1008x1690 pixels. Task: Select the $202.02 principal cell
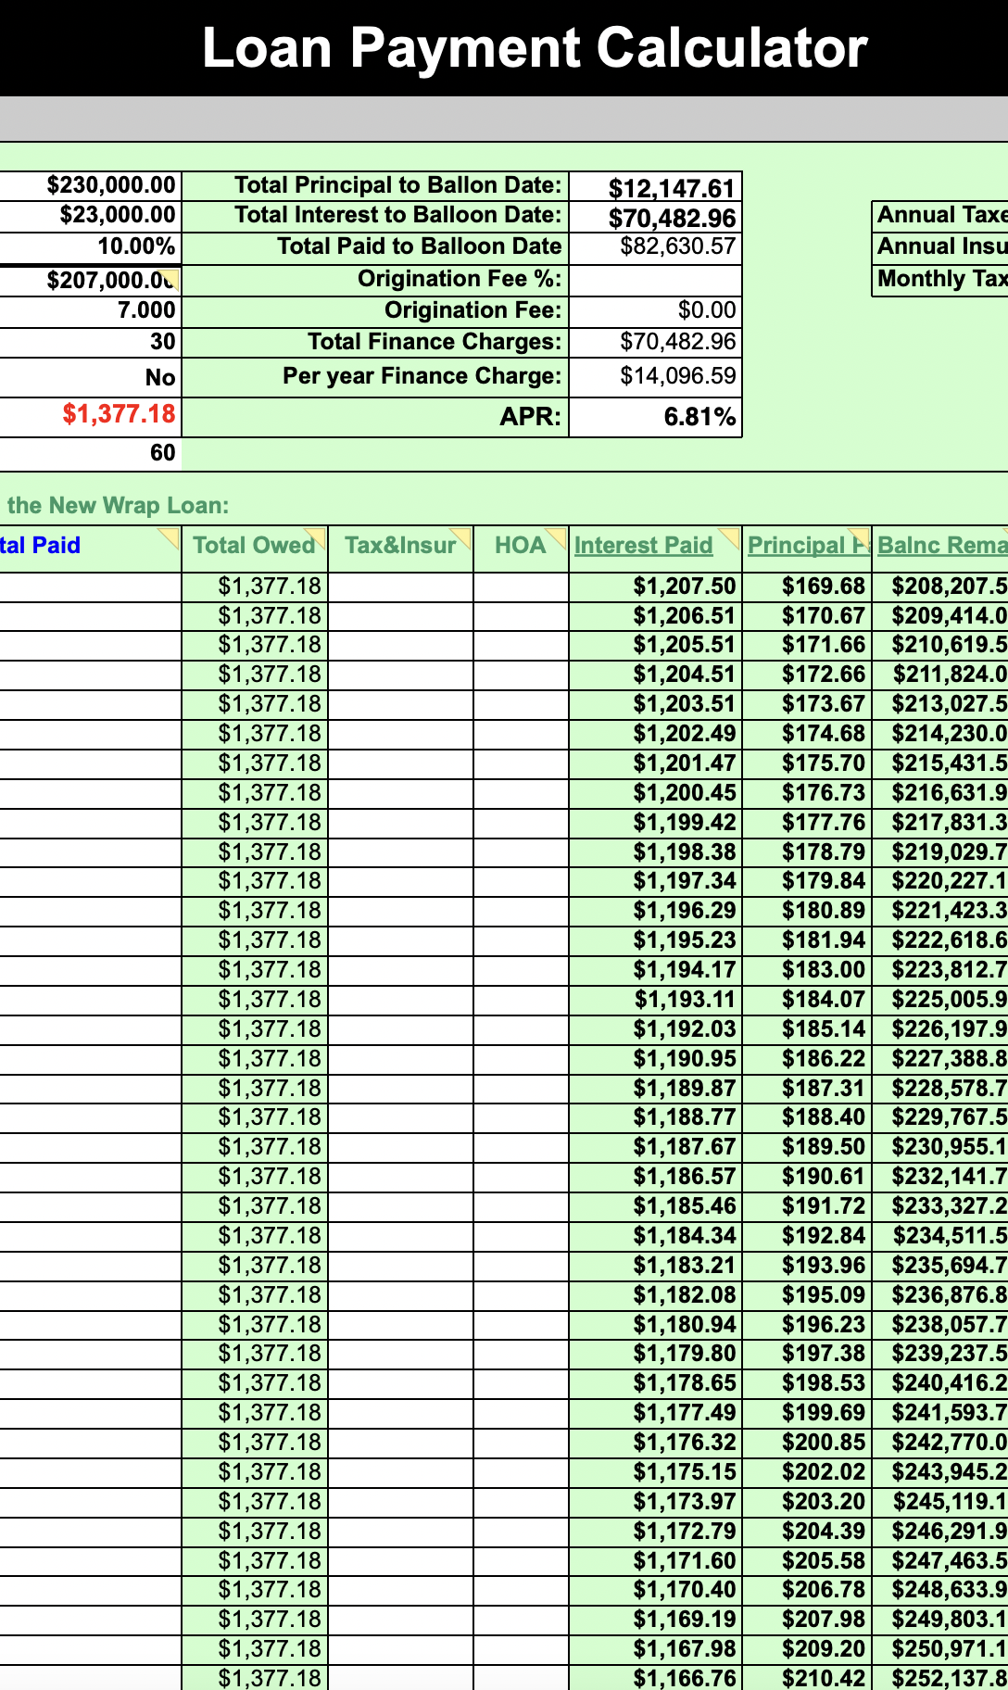(x=807, y=1471)
